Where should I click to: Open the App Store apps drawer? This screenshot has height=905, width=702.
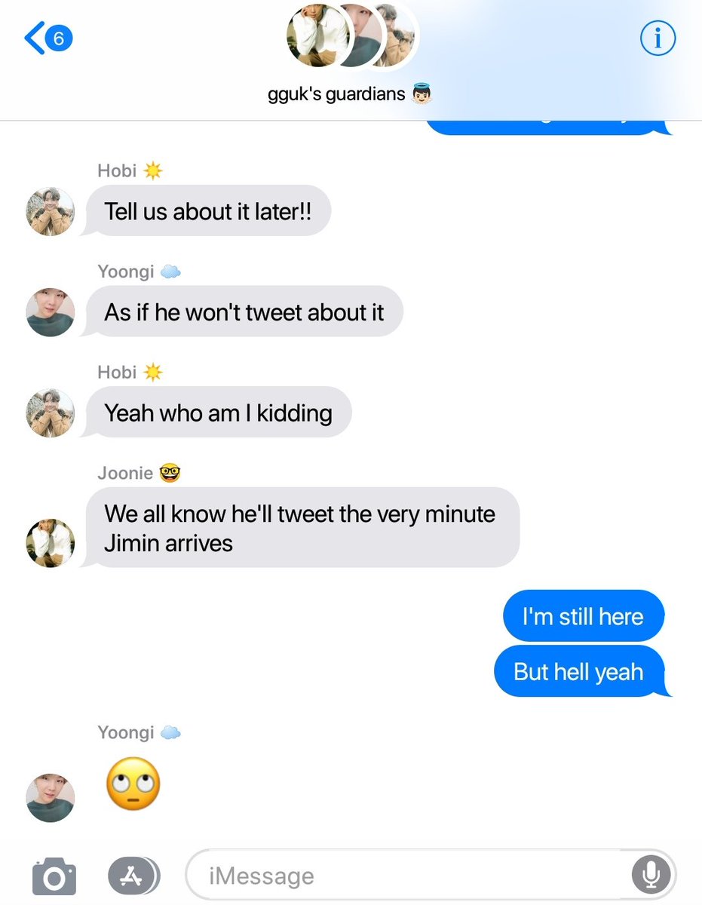click(x=133, y=875)
